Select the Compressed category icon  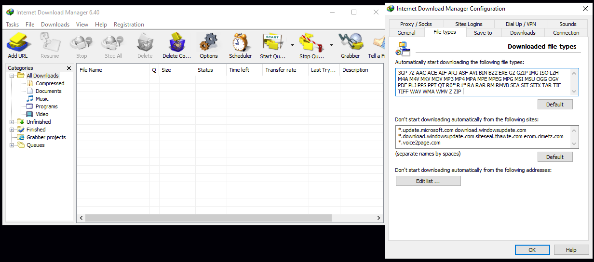click(30, 83)
